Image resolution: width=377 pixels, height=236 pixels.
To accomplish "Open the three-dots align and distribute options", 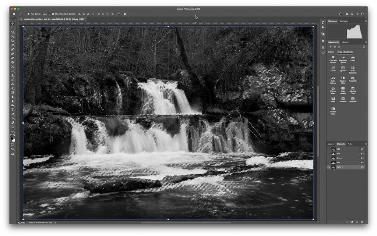I will (118, 14).
